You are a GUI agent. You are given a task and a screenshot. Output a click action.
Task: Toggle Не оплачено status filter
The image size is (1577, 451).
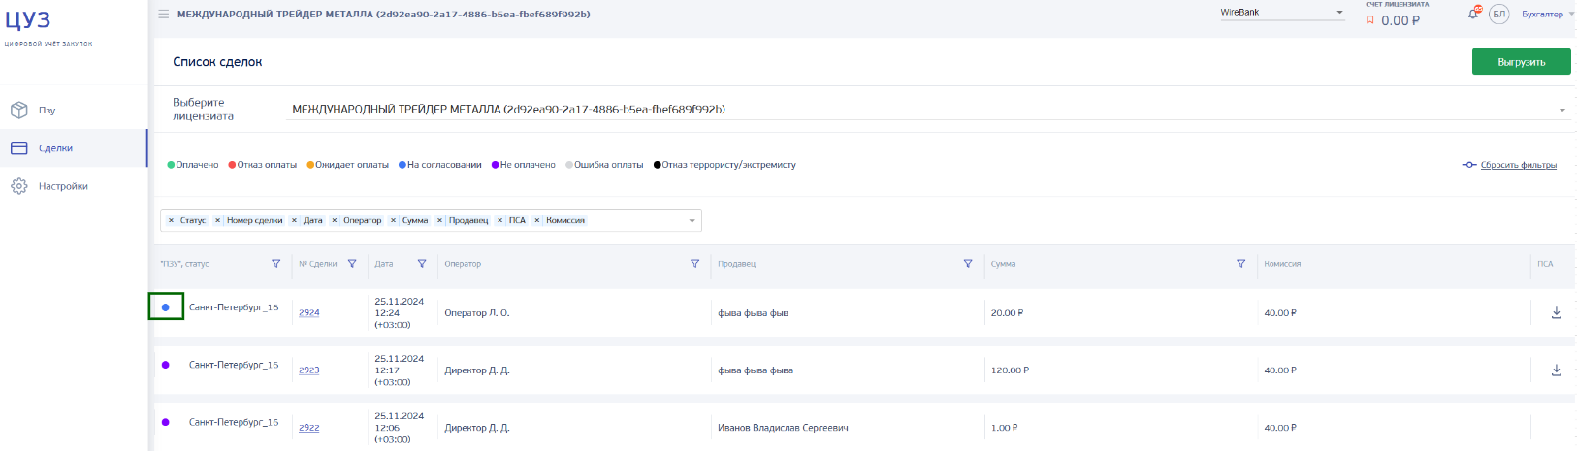pyautogui.click(x=524, y=165)
